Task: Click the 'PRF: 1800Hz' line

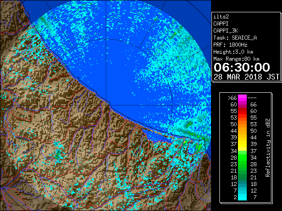Action: pos(230,45)
